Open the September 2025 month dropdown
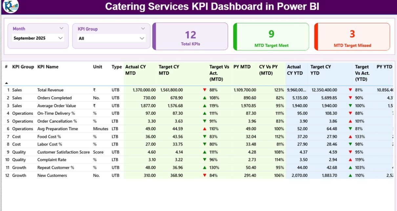The height and width of the screenshot is (211, 397). pos(60,38)
